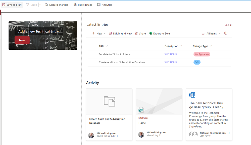Click the Share icon in list toolbar

(136, 33)
